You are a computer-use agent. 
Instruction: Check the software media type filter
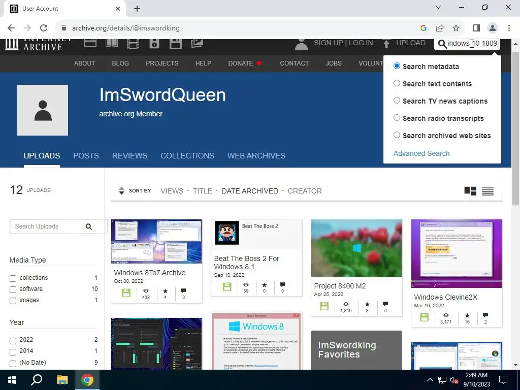click(13, 289)
